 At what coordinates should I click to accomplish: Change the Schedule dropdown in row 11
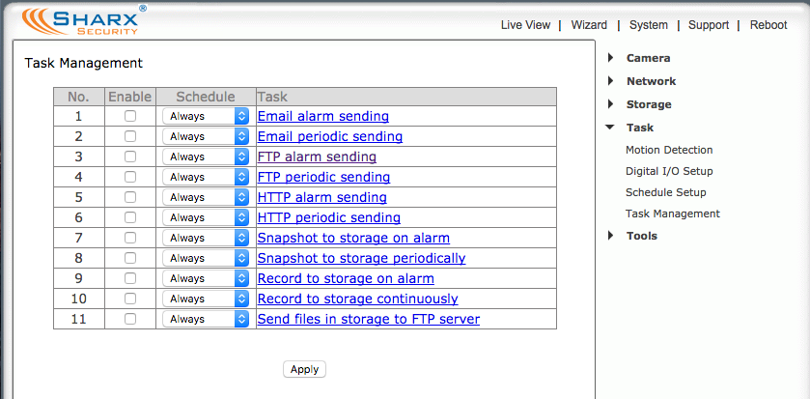[x=206, y=319]
